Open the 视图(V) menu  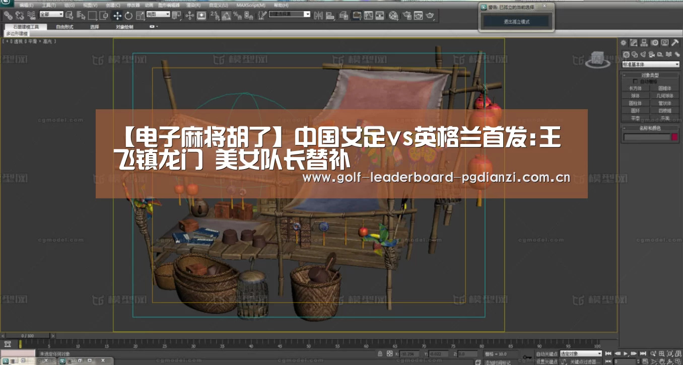click(x=91, y=5)
